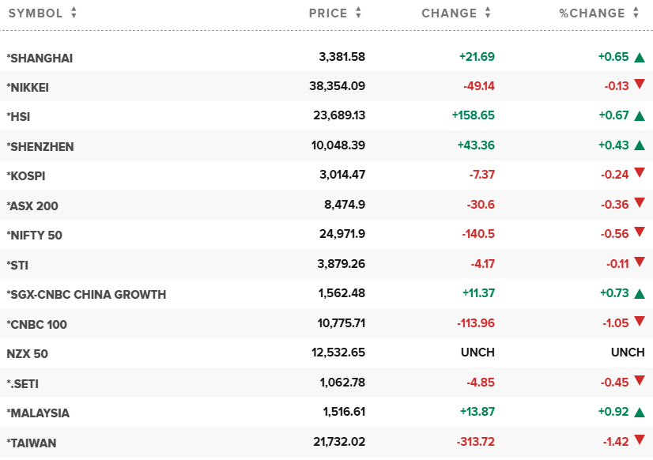653x460 pixels.
Task: Click green up arrow beside Shanghai
Action: point(639,58)
